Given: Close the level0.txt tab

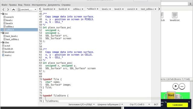Looking at the screenshot, I should pos(54,9).
